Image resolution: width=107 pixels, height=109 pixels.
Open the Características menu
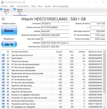tap(23, 6)
